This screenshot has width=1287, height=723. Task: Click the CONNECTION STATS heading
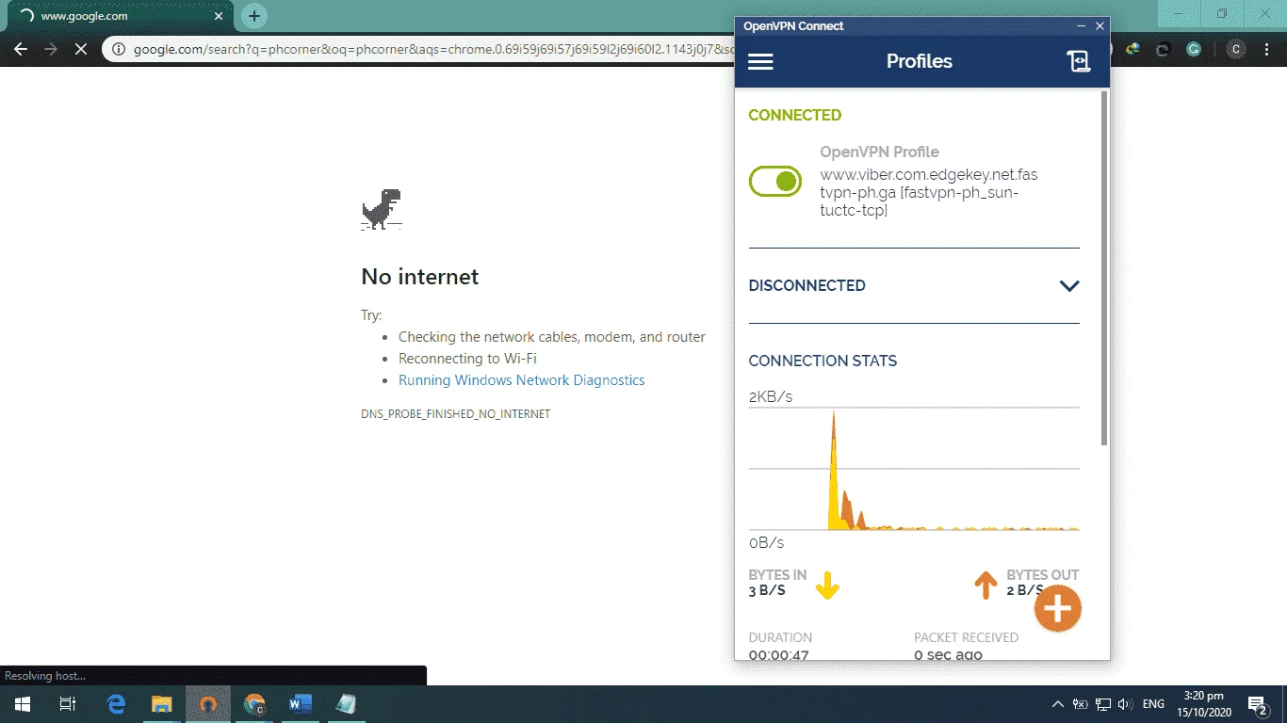823,361
